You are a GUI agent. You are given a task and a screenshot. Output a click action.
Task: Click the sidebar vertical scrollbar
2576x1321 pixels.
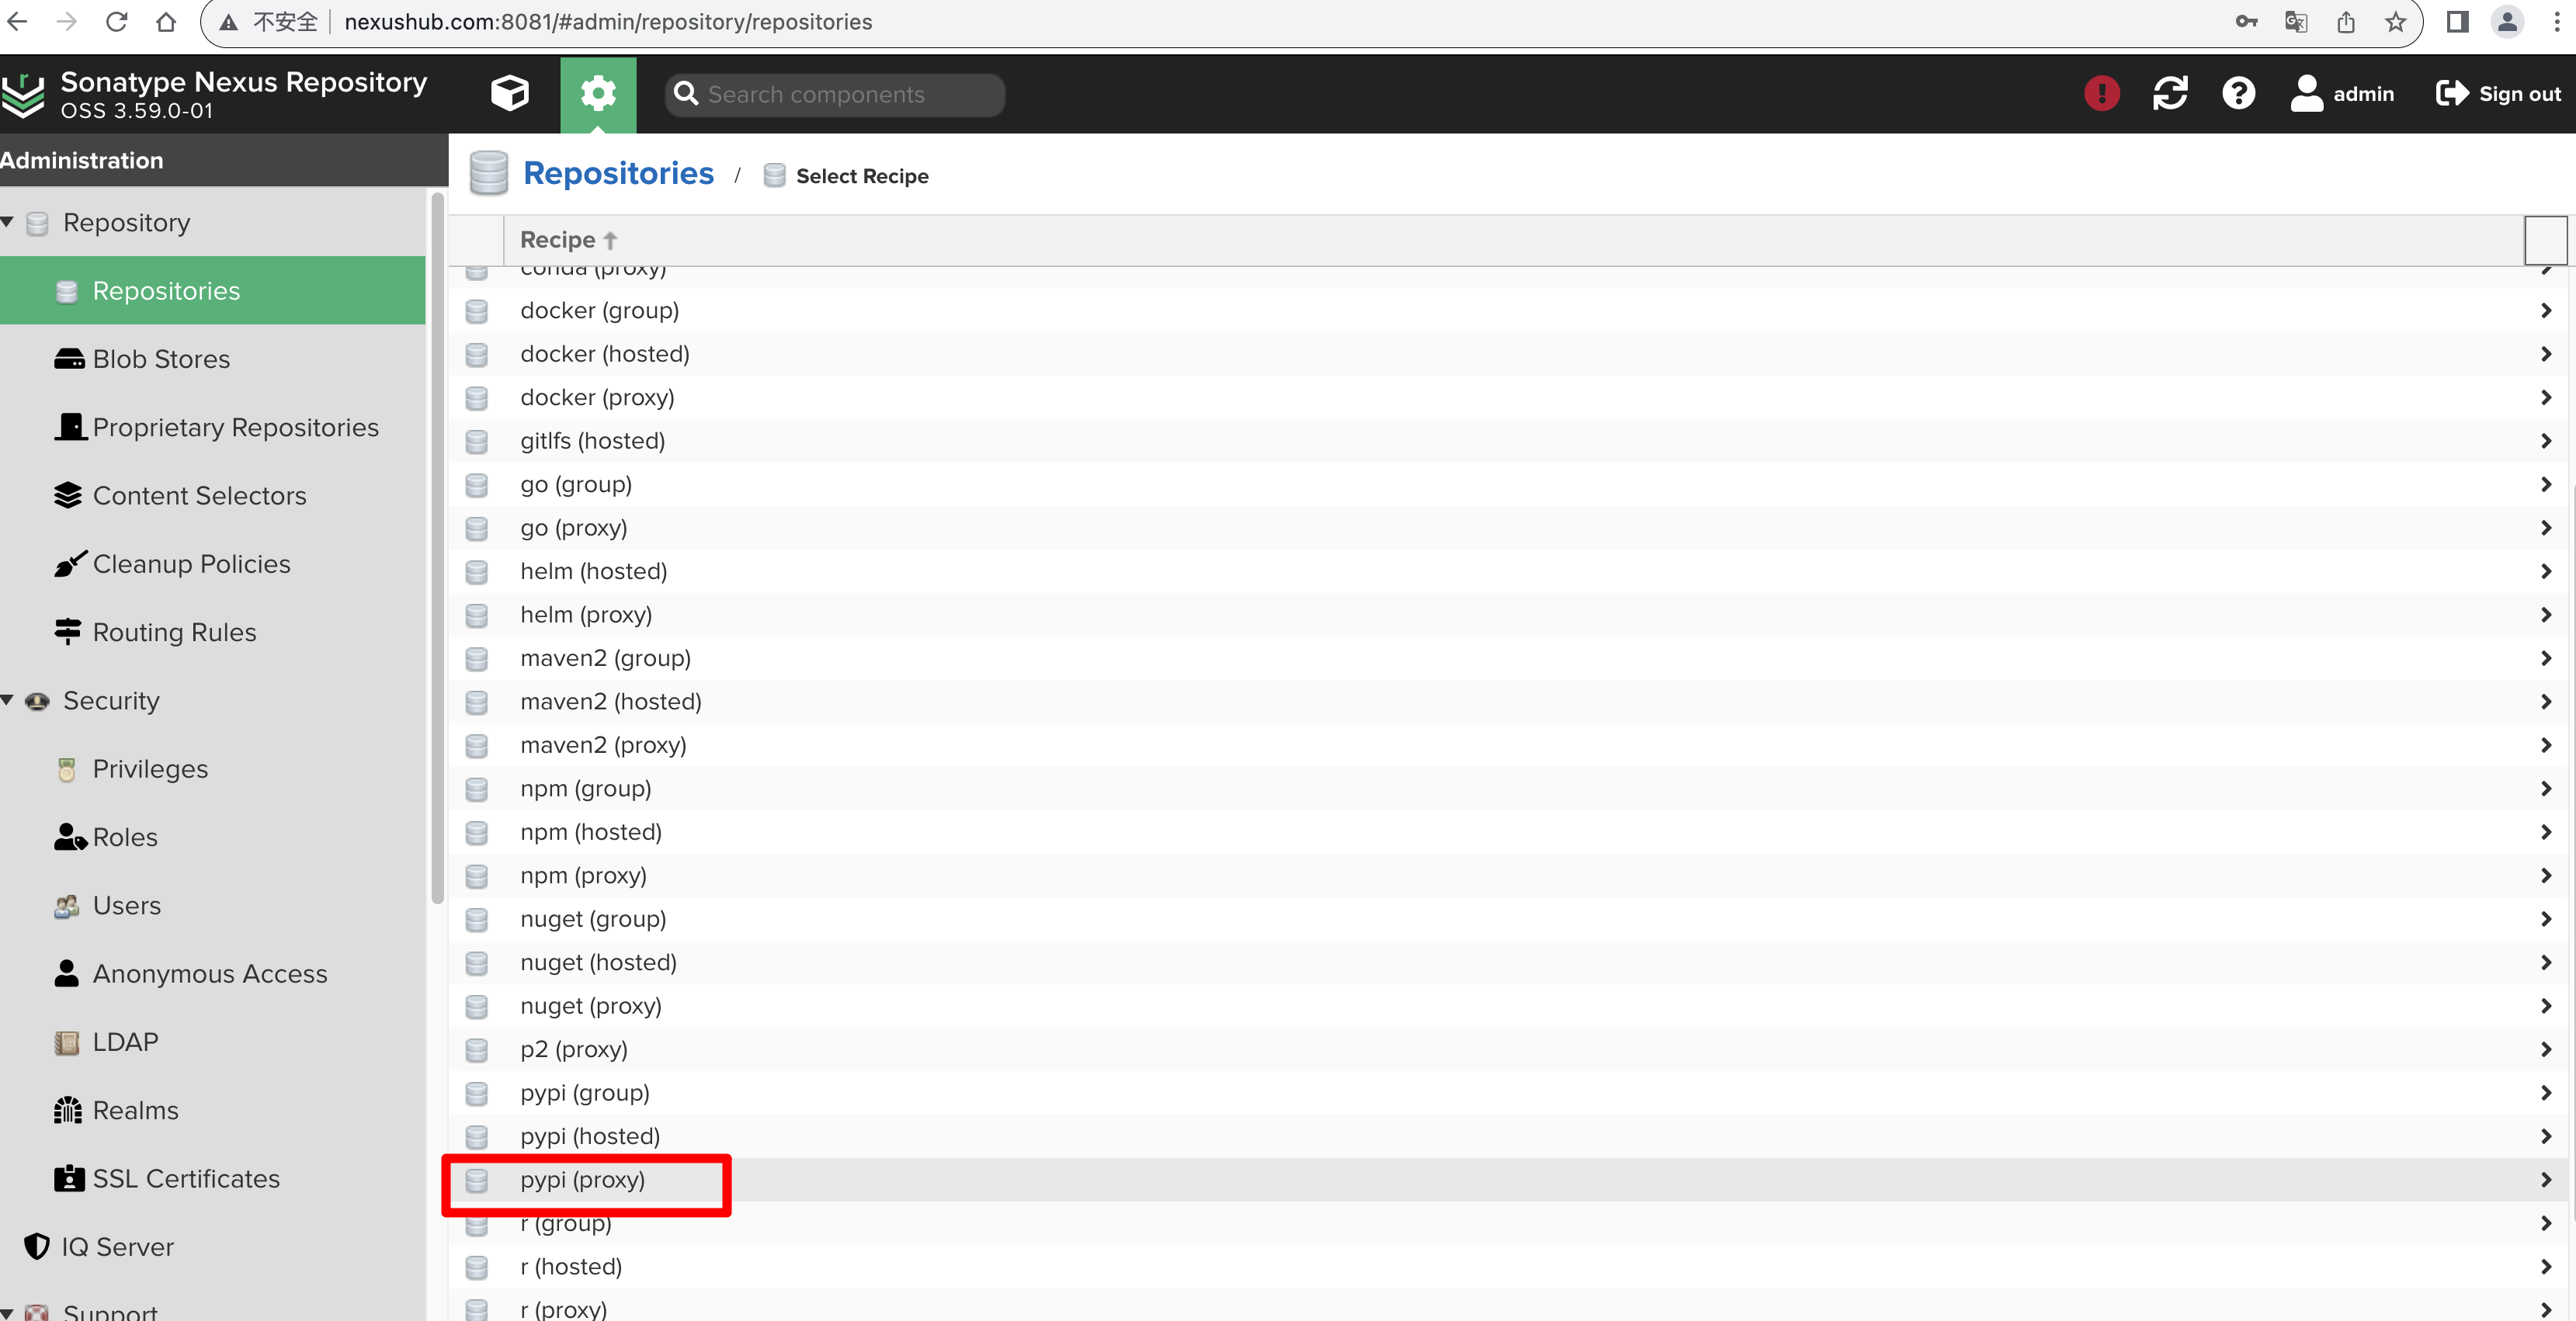[437, 548]
